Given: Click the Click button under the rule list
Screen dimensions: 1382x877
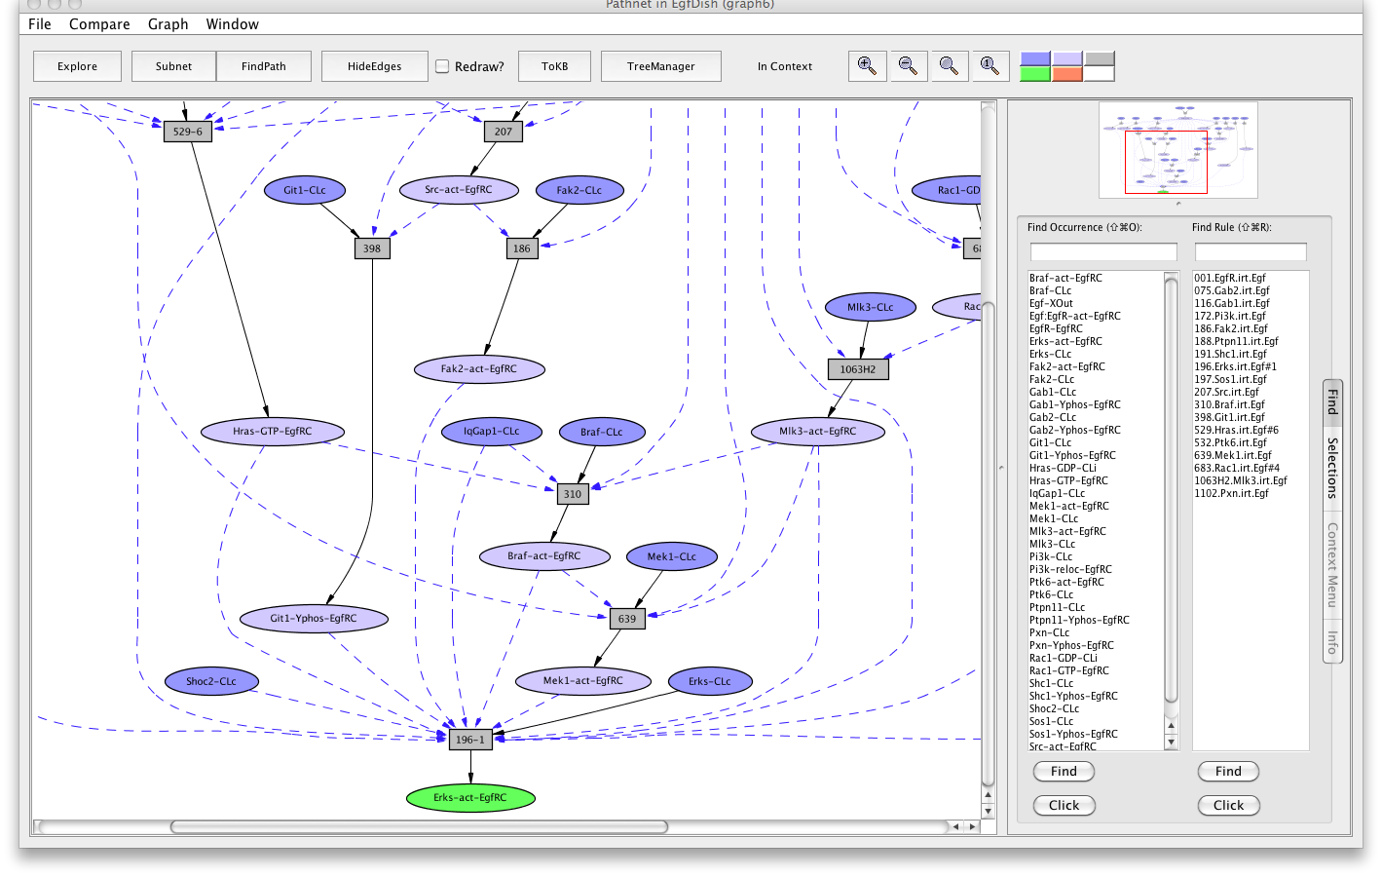Looking at the screenshot, I should [x=1228, y=805].
